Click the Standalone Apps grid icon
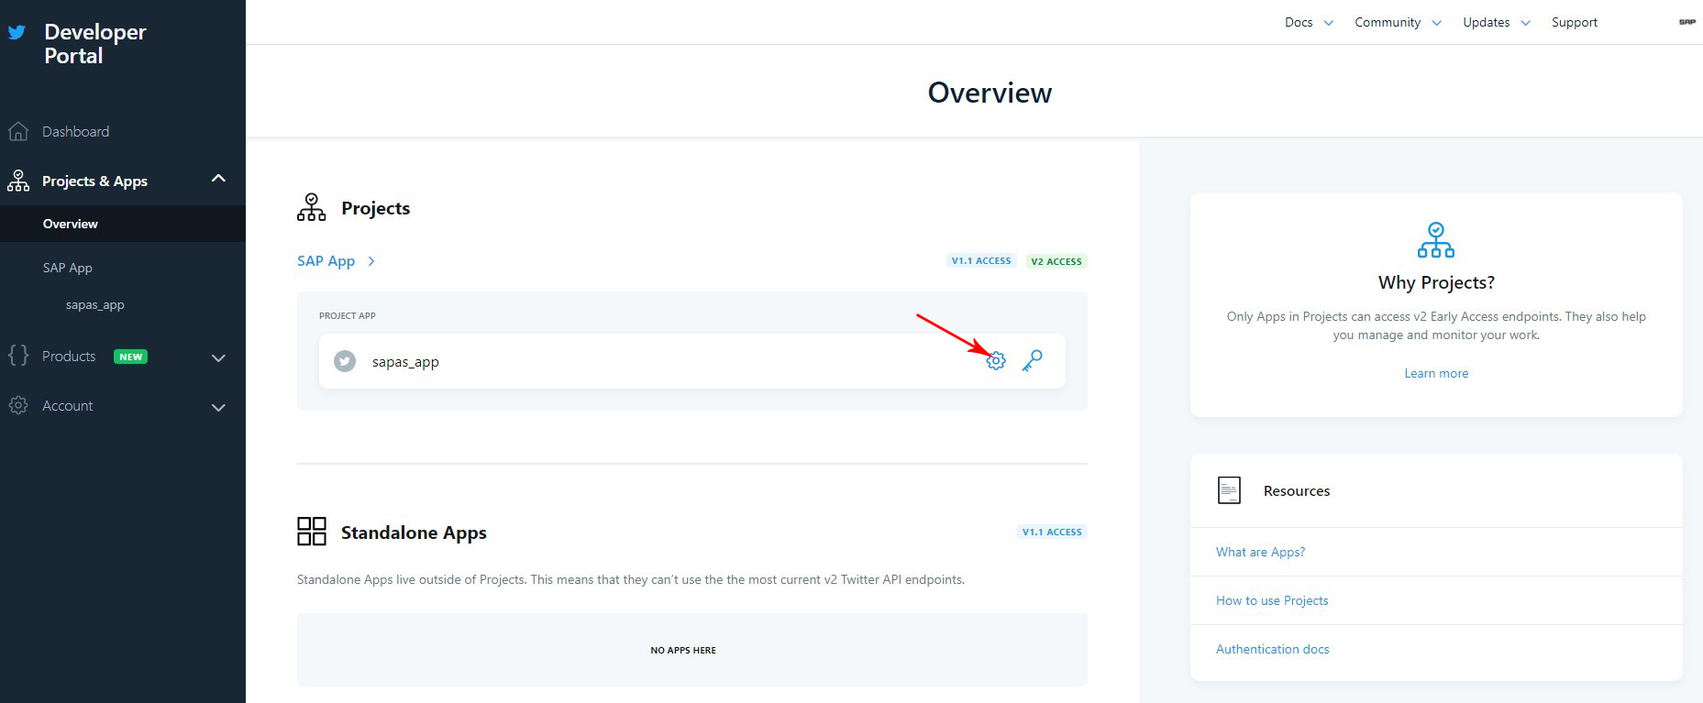This screenshot has width=1703, height=703. pyautogui.click(x=312, y=532)
